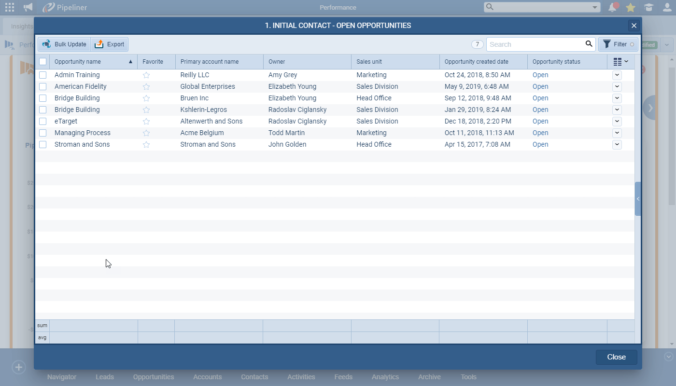Expand the row menu for Admin Training
Image resolution: width=676 pixels, height=386 pixels.
(617, 75)
